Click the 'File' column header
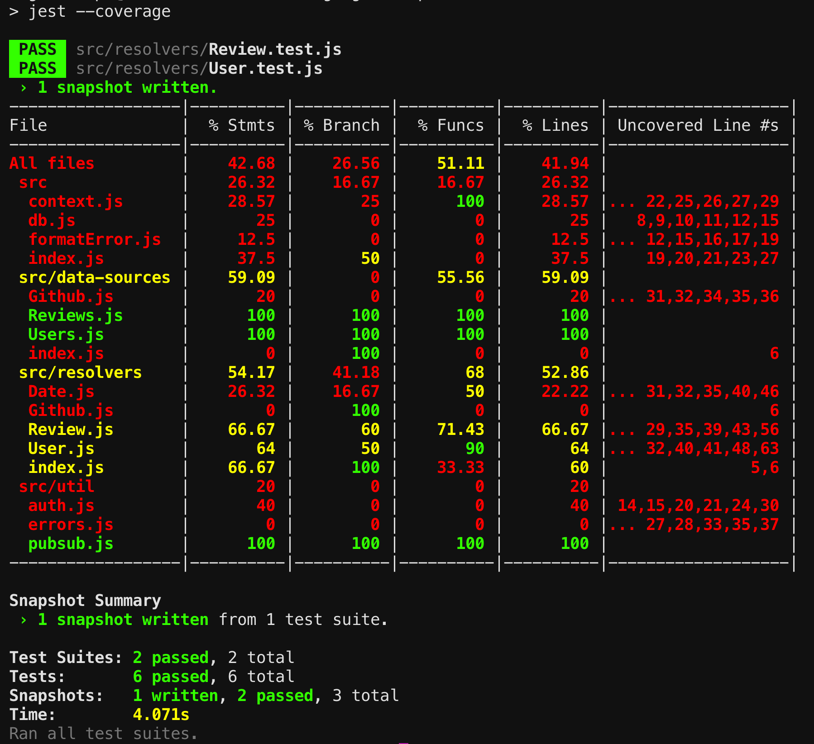 (29, 125)
